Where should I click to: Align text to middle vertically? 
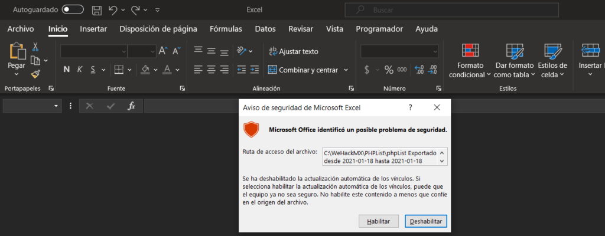(x=211, y=51)
